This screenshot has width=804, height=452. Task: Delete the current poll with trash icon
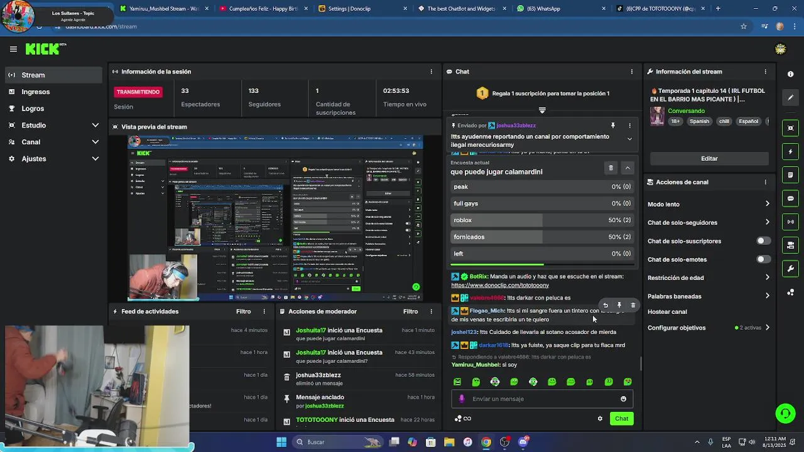[x=611, y=168]
